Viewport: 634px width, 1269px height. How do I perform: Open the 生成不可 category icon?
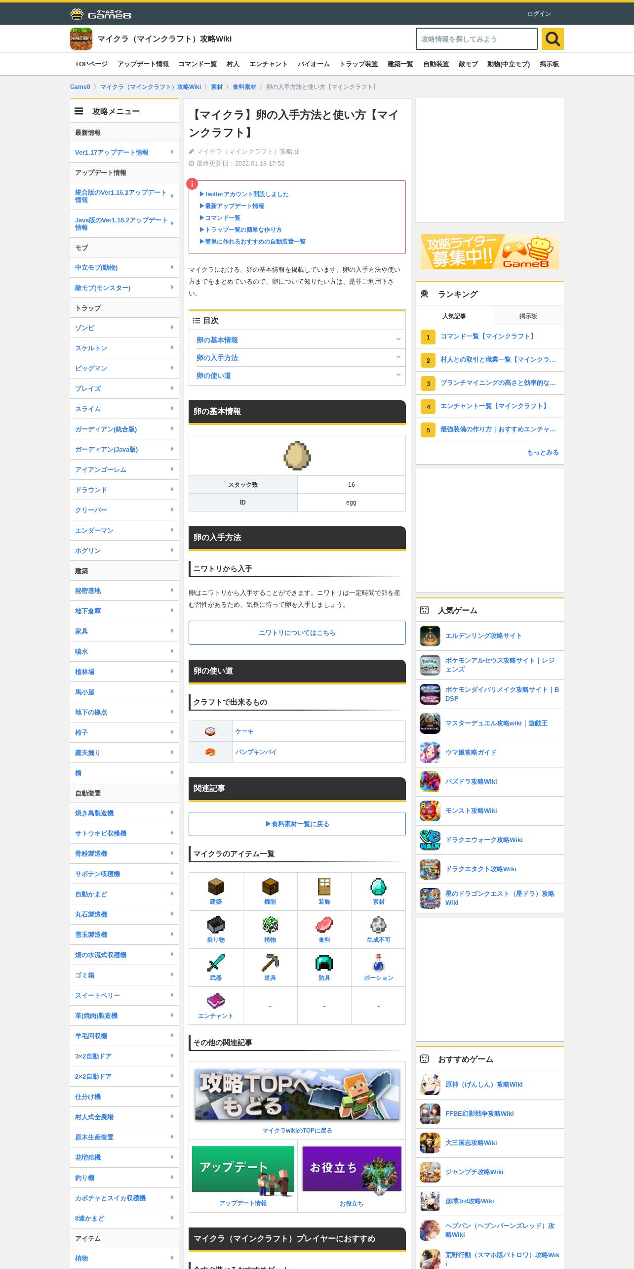click(x=378, y=925)
